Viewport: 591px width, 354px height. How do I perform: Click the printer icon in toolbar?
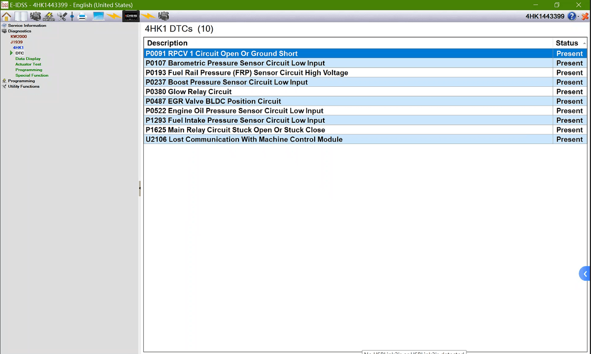pyautogui.click(x=83, y=16)
